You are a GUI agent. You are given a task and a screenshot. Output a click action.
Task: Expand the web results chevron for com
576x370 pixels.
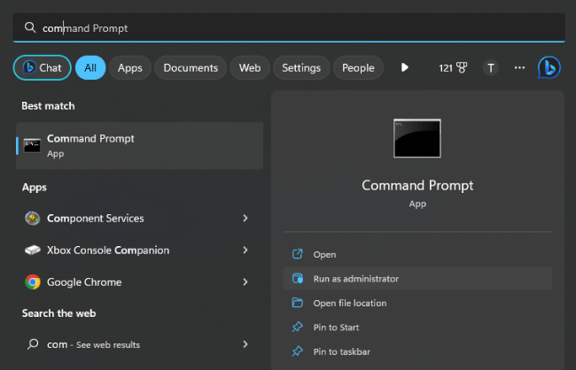[x=245, y=344]
